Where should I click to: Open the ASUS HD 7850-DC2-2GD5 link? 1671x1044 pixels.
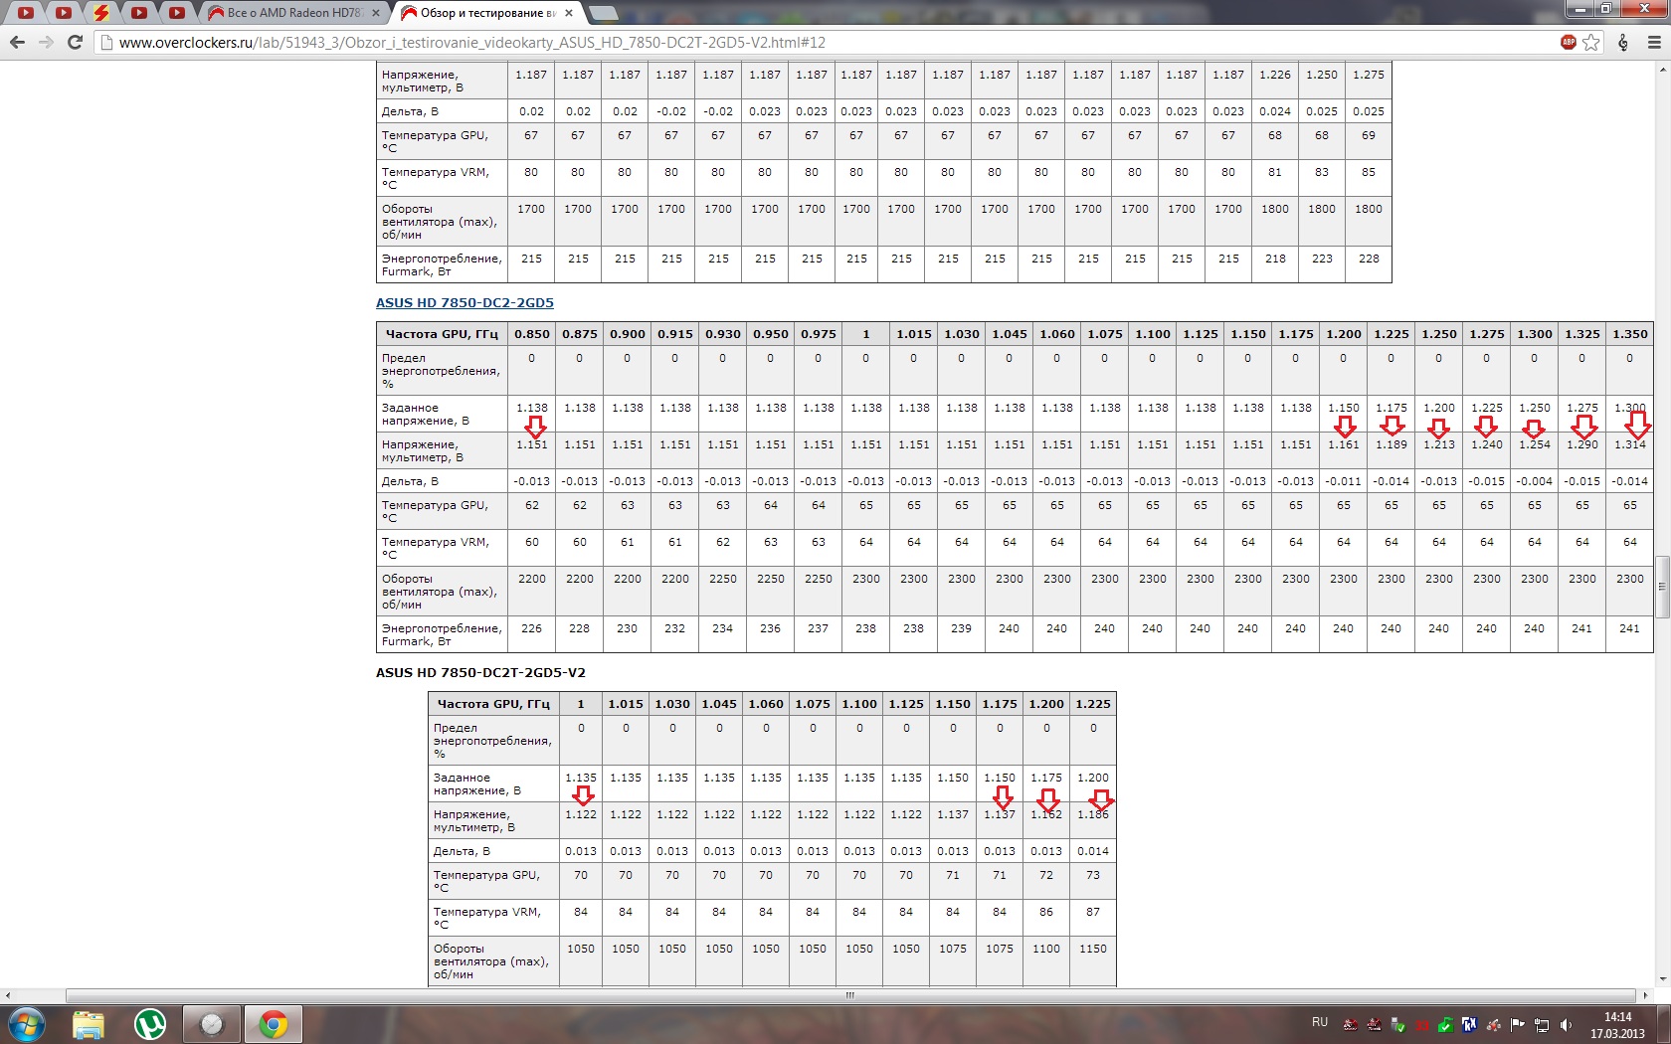click(464, 303)
